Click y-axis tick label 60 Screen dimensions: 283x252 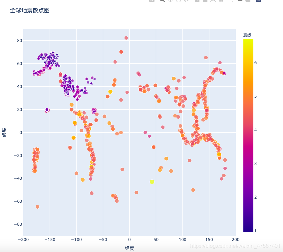(x=20, y=64)
